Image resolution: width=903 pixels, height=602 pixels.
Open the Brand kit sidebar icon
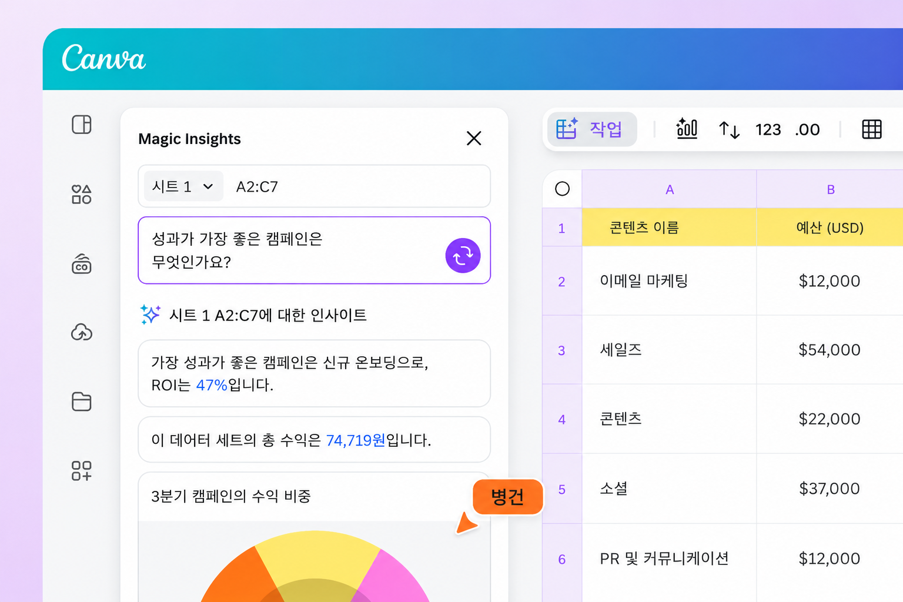tap(82, 264)
